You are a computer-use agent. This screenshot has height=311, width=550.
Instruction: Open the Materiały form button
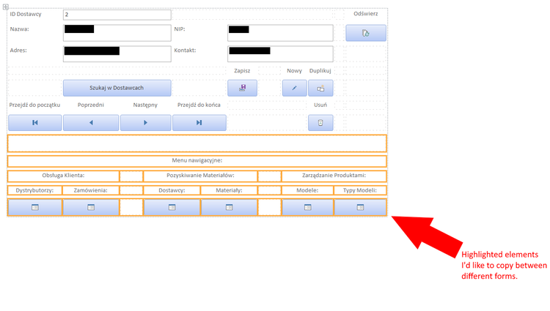[x=229, y=207]
